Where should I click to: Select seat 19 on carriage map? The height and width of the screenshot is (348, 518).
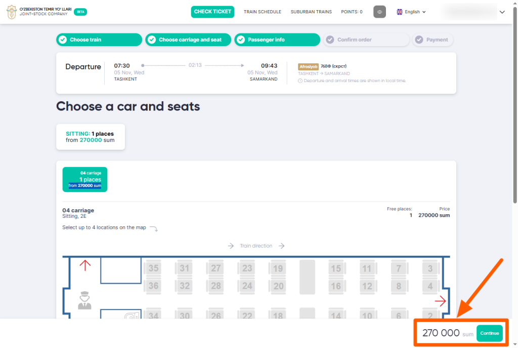click(x=278, y=268)
